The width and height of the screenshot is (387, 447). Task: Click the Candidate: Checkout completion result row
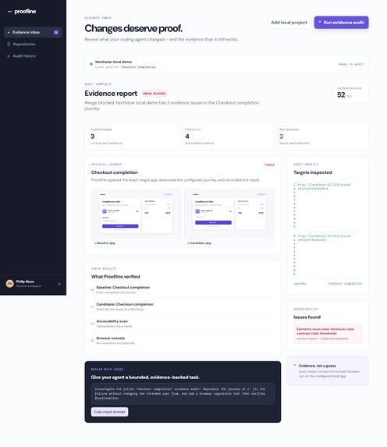point(183,307)
